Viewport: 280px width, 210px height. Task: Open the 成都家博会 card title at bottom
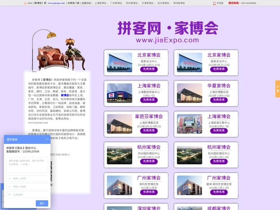pos(219,208)
